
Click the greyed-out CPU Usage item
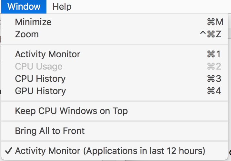(x=39, y=66)
